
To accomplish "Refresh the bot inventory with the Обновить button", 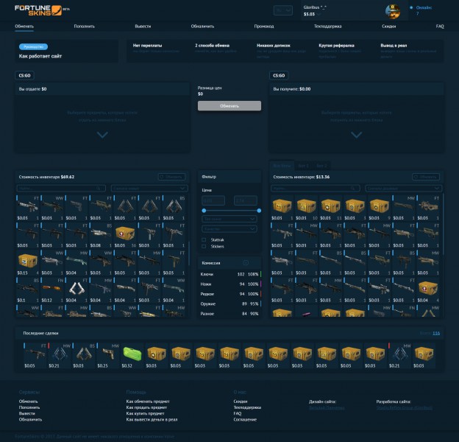I will tap(426, 177).
